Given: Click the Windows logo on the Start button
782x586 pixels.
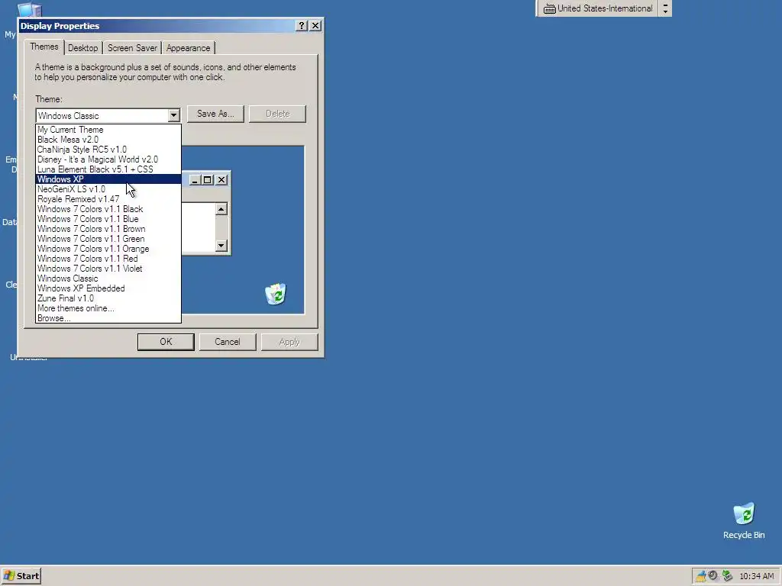Looking at the screenshot, I should tap(9, 576).
